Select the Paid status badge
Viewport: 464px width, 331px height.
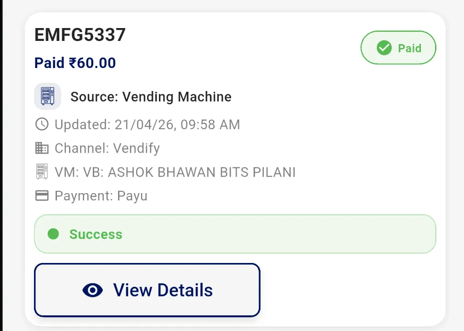(x=398, y=48)
